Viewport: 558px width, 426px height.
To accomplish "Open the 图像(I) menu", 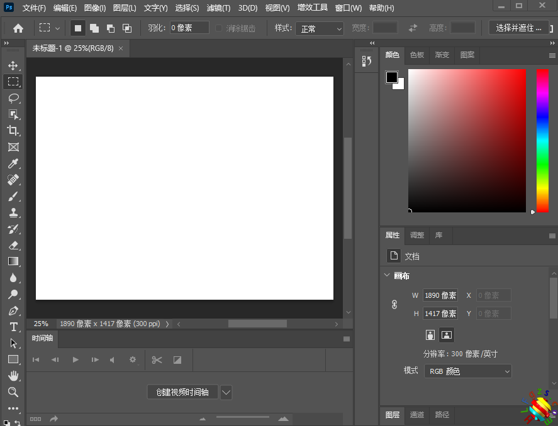I will (95, 8).
